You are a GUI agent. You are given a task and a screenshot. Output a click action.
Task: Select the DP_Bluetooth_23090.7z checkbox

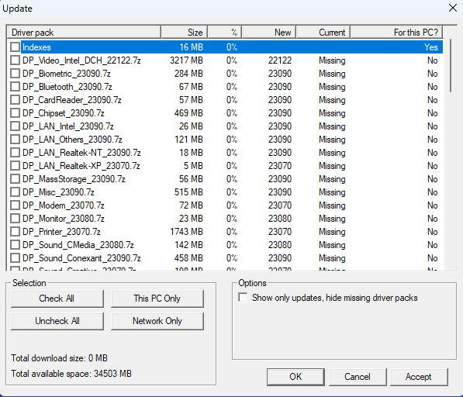click(x=15, y=87)
